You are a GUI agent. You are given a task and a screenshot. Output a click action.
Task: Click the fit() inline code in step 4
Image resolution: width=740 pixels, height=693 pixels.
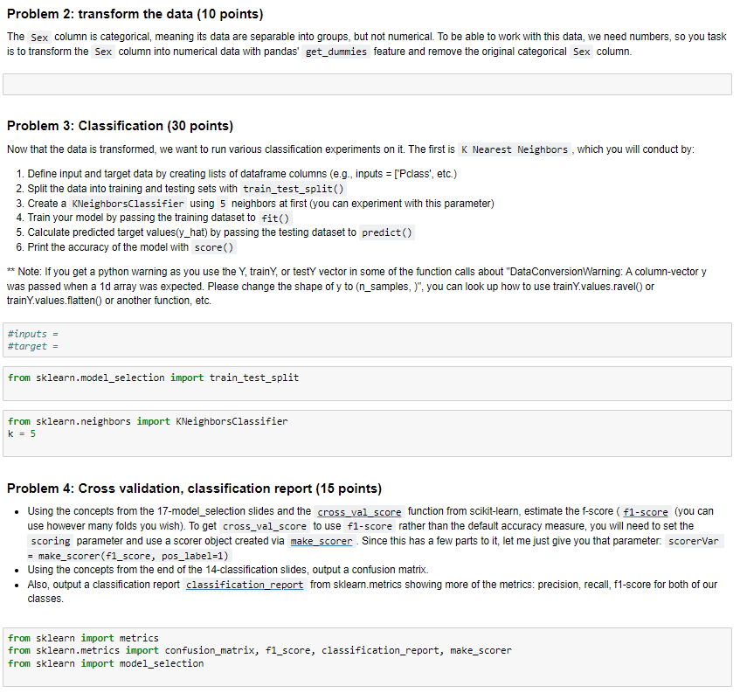(275, 218)
